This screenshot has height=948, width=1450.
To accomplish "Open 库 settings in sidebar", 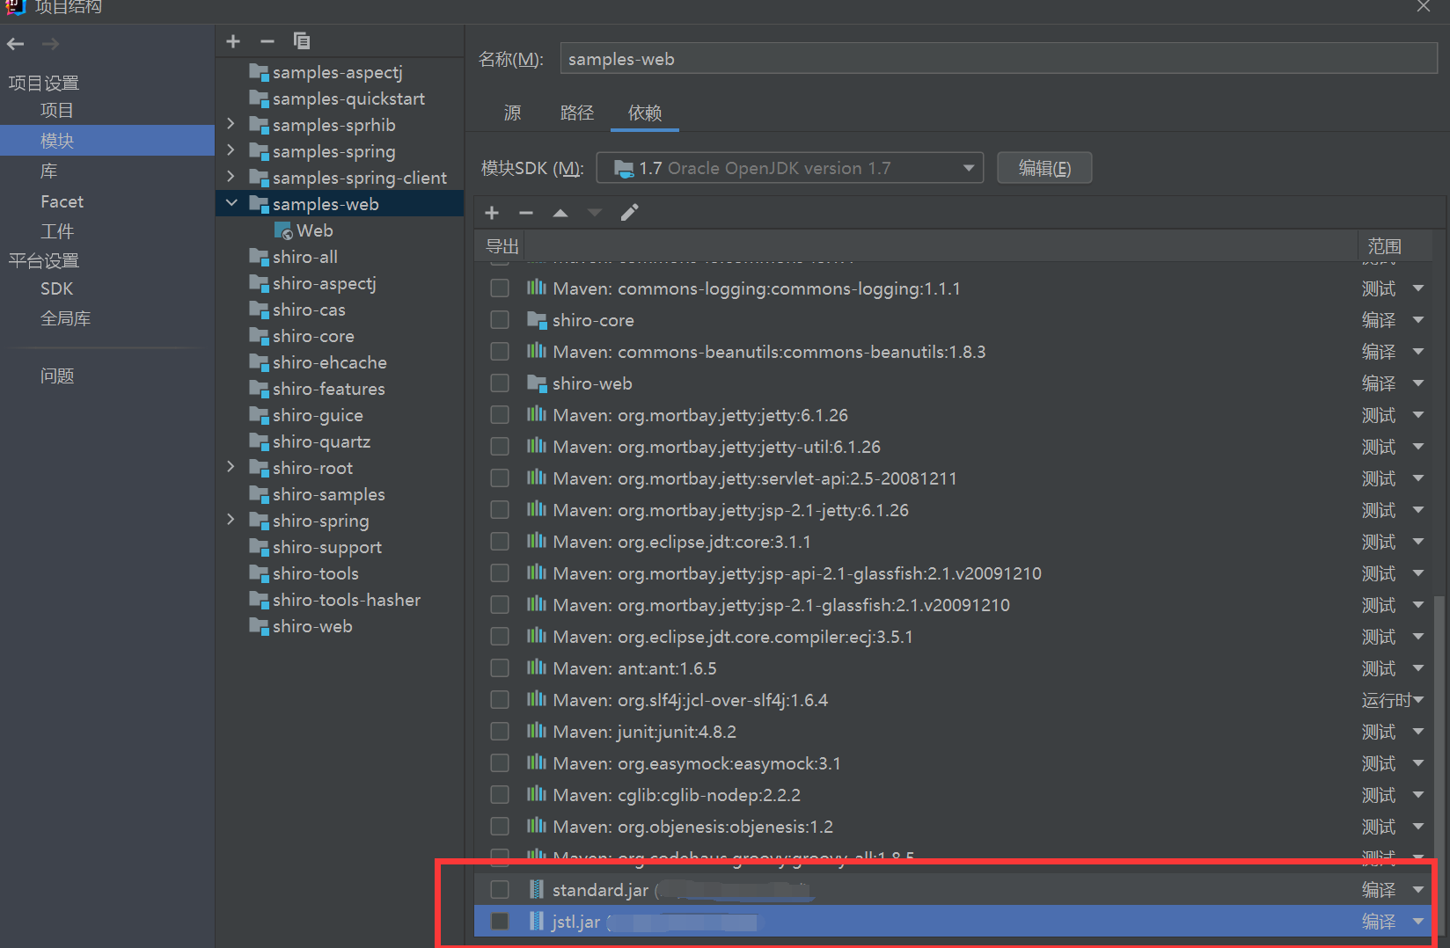I will (48, 171).
